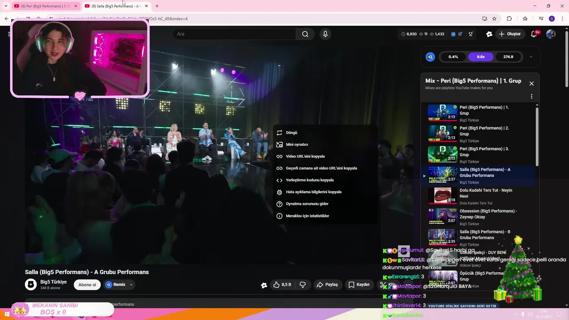Click the star-shaped icon left of Oluştur
569x320 pixels.
pyautogui.click(x=489, y=34)
